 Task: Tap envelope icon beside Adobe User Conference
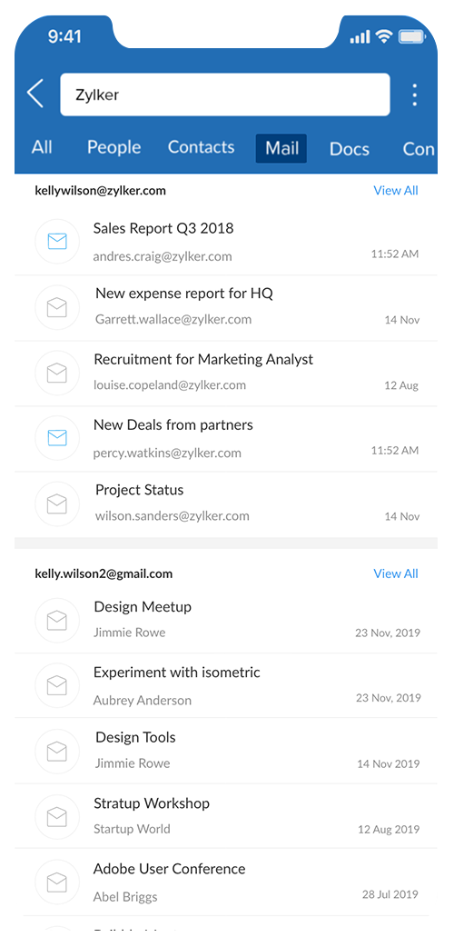click(x=56, y=883)
